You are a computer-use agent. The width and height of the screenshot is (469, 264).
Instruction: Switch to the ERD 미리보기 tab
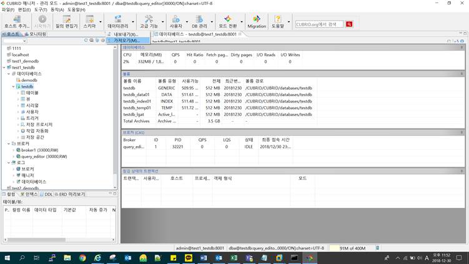pyautogui.click(x=70, y=194)
